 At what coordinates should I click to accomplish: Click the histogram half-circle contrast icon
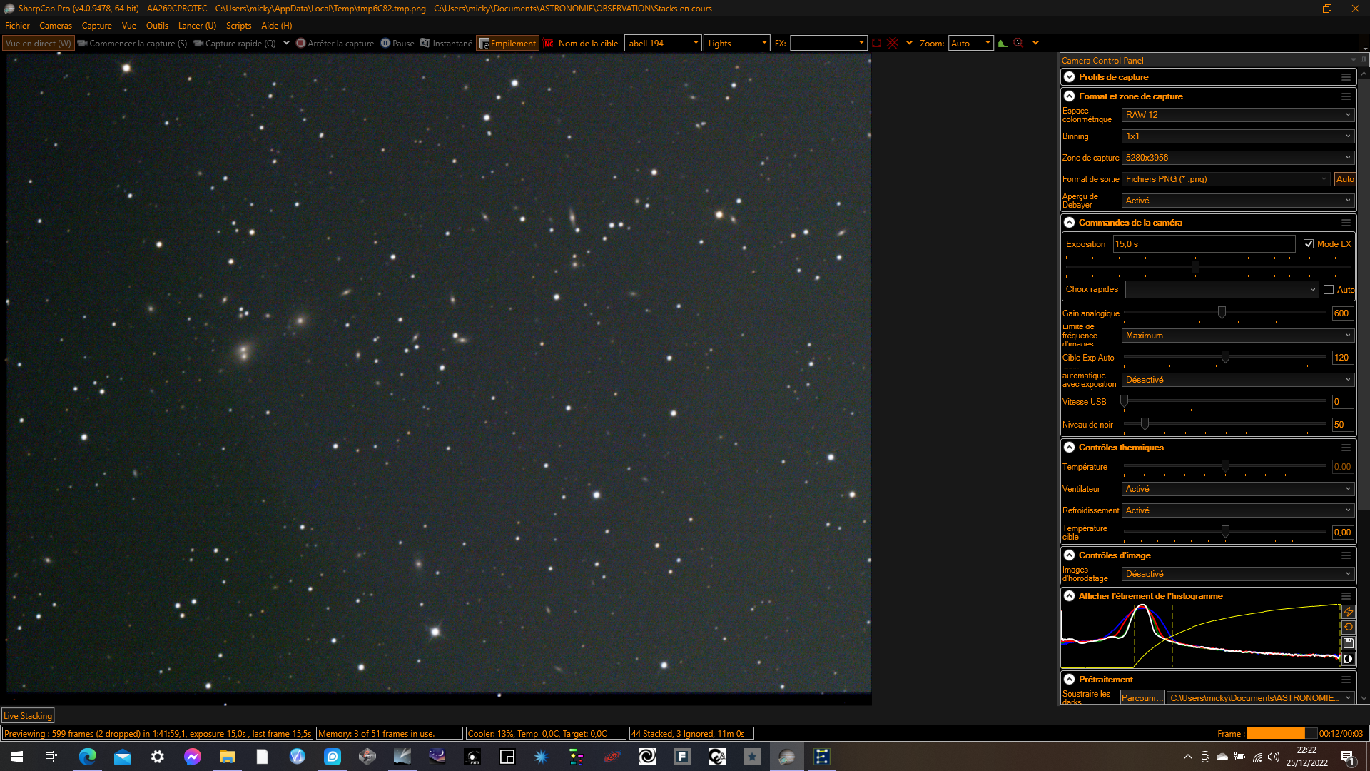(1348, 659)
